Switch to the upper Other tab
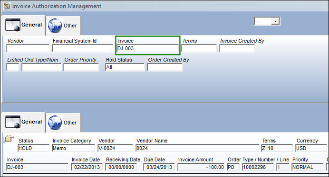The height and width of the screenshot is (177, 329). point(63,26)
